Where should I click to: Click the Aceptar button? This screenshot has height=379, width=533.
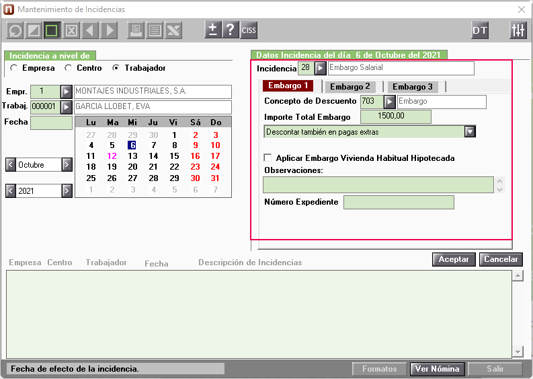[x=454, y=259]
